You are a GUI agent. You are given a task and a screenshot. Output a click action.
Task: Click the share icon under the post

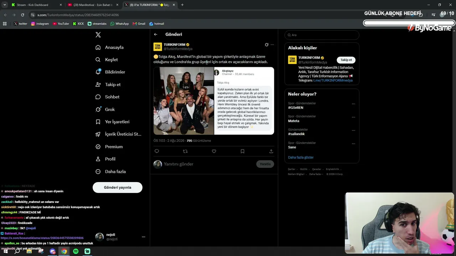pos(271,151)
